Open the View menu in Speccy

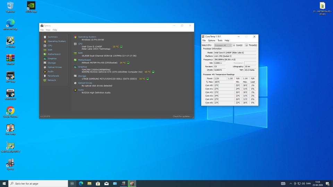pyautogui.click(x=48, y=30)
